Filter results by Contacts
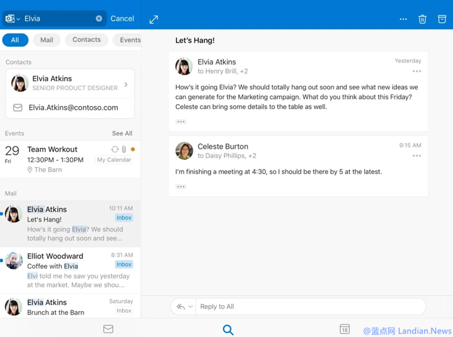Screen dimensions: 453x337 pyautogui.click(x=86, y=40)
